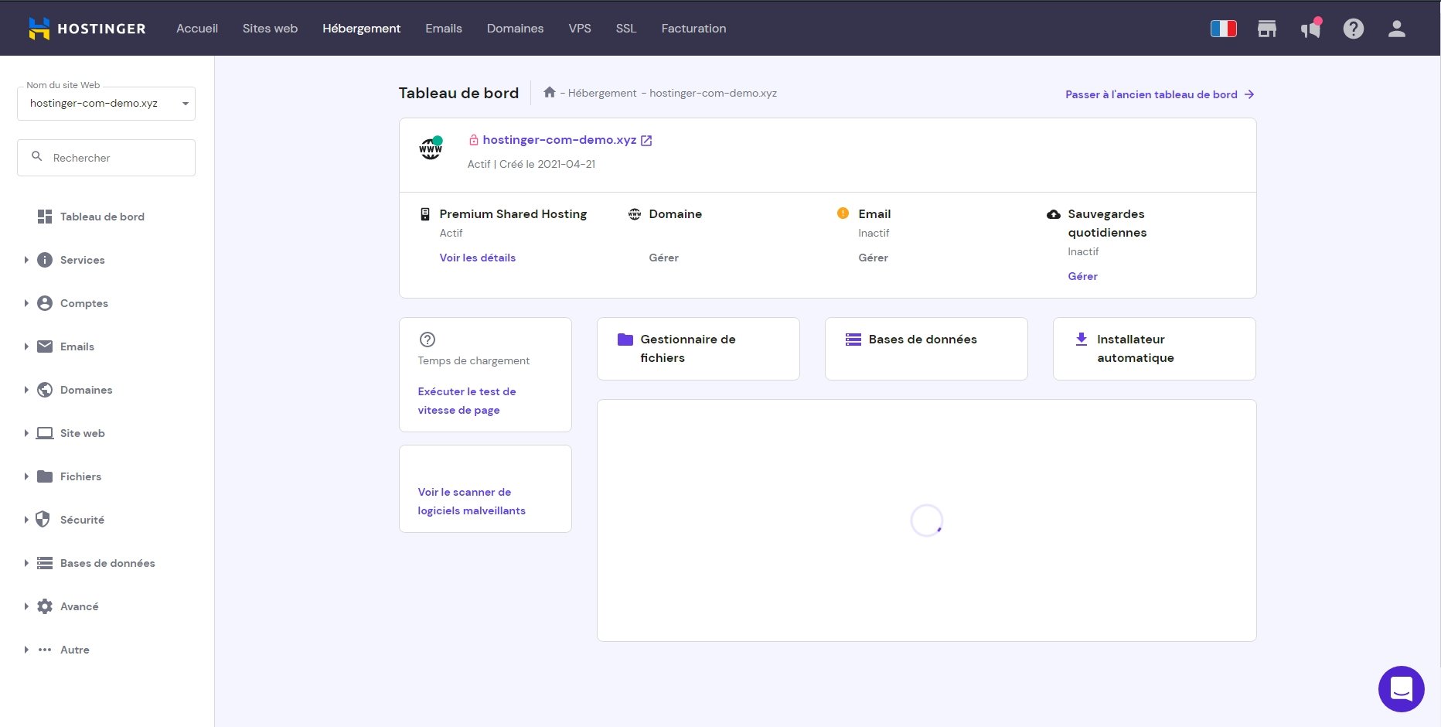The height and width of the screenshot is (727, 1441).
Task: Click Exécuter le test de vitesse de page
Action: click(467, 401)
